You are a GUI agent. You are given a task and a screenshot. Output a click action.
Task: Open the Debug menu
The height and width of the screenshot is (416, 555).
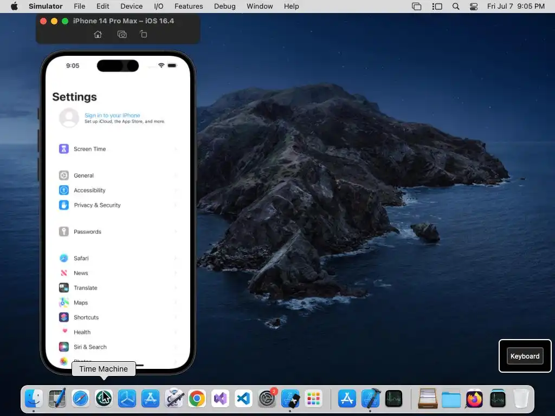225,6
